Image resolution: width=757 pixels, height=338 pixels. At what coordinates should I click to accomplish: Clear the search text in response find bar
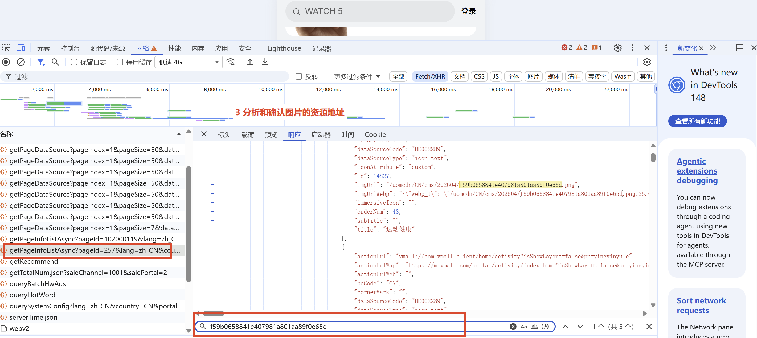[x=513, y=327]
